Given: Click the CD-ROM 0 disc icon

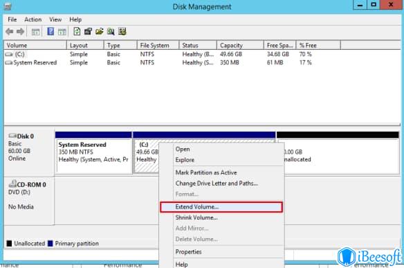Looking at the screenshot, I should 12,184.
